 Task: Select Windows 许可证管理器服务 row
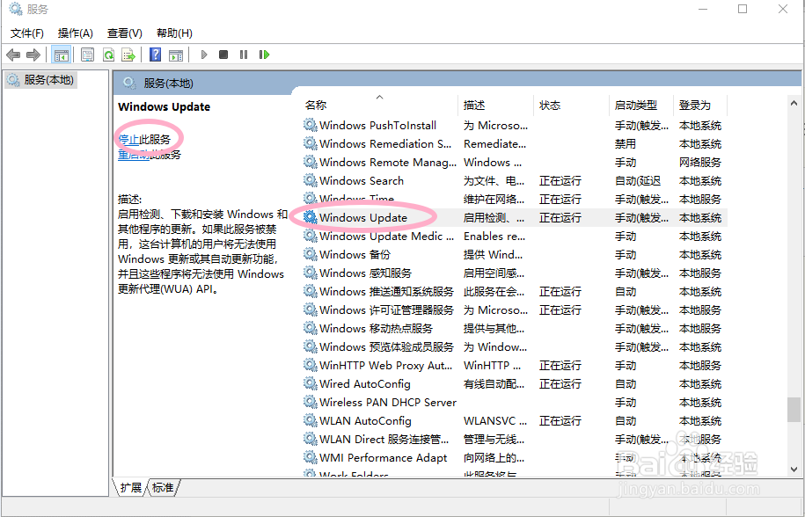(514, 309)
